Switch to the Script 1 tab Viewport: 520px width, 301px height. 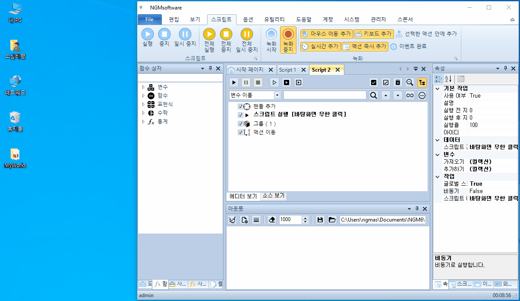(x=287, y=70)
